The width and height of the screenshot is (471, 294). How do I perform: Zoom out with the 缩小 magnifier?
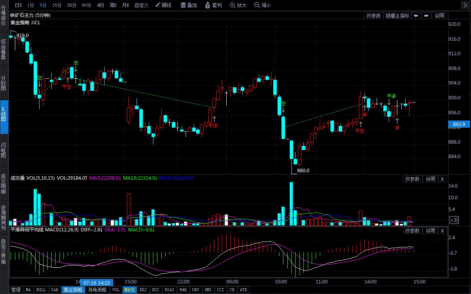pos(262,5)
